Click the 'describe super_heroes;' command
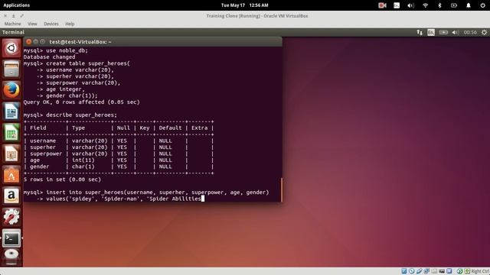This screenshot has width=490, height=275. coord(70,115)
